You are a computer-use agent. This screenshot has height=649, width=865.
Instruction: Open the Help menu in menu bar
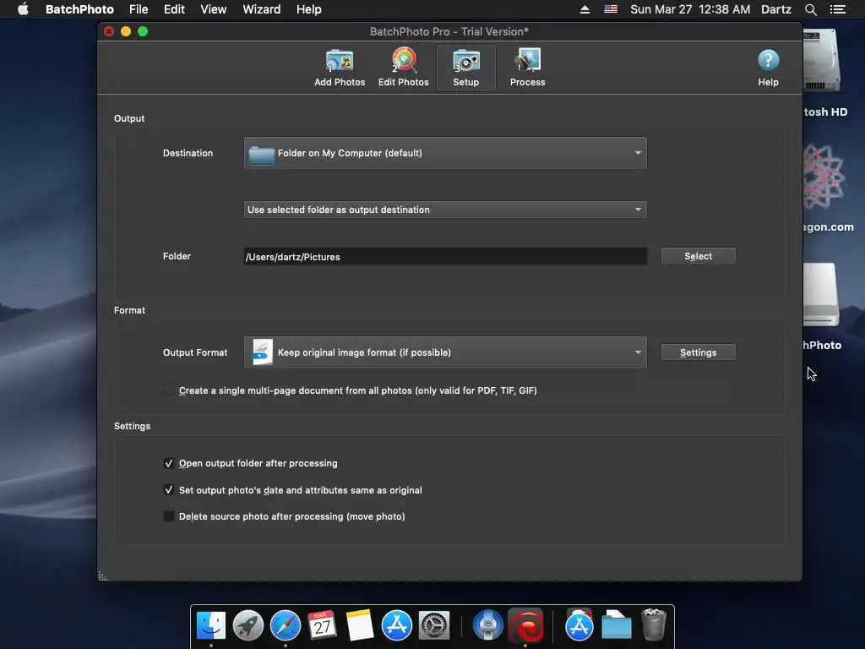(x=309, y=9)
